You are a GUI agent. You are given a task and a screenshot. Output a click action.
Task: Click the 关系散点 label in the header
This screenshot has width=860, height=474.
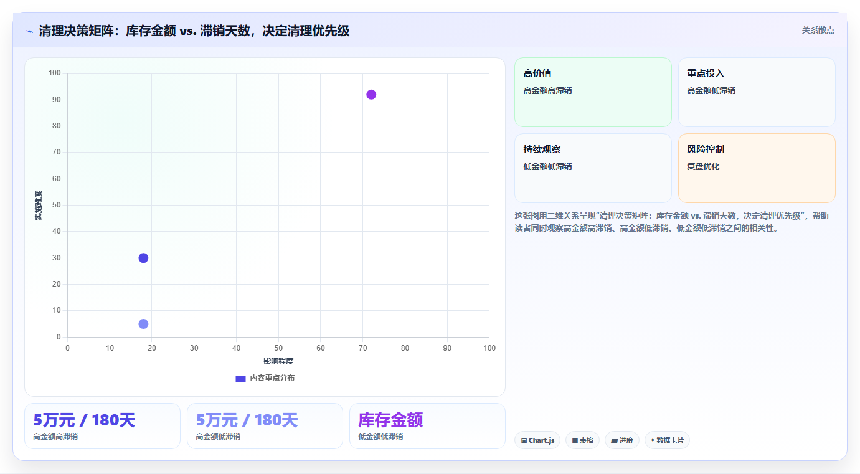pyautogui.click(x=818, y=30)
